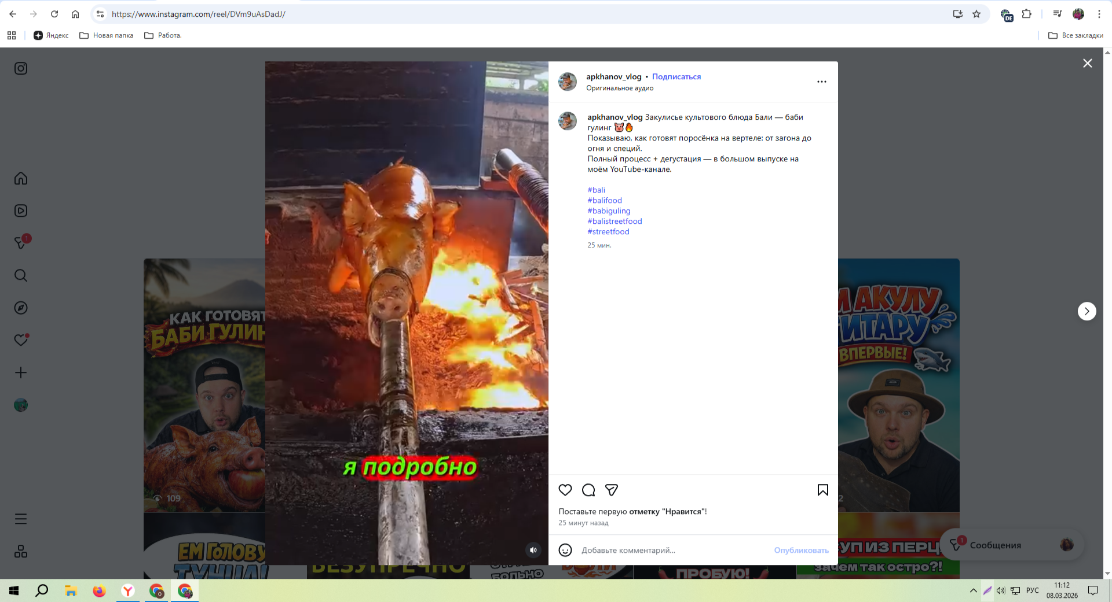This screenshot has width=1112, height=602.
Task: Create new post with plus icon
Action: point(21,372)
